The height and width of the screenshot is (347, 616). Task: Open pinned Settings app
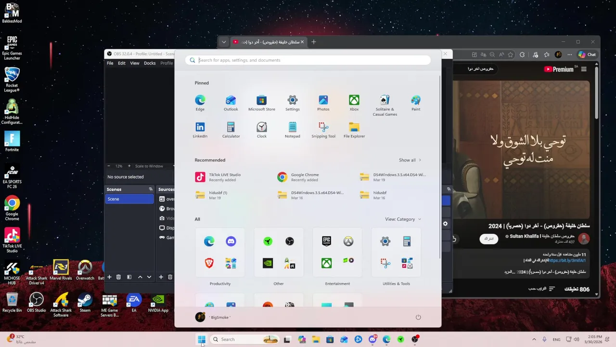click(292, 103)
